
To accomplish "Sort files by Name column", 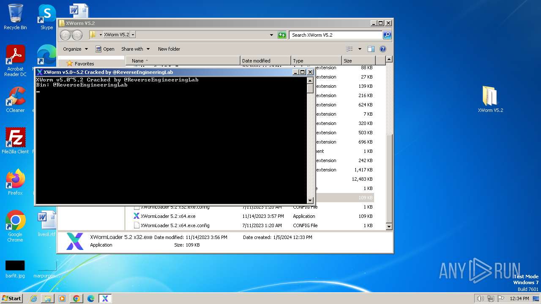I will pos(183,61).
